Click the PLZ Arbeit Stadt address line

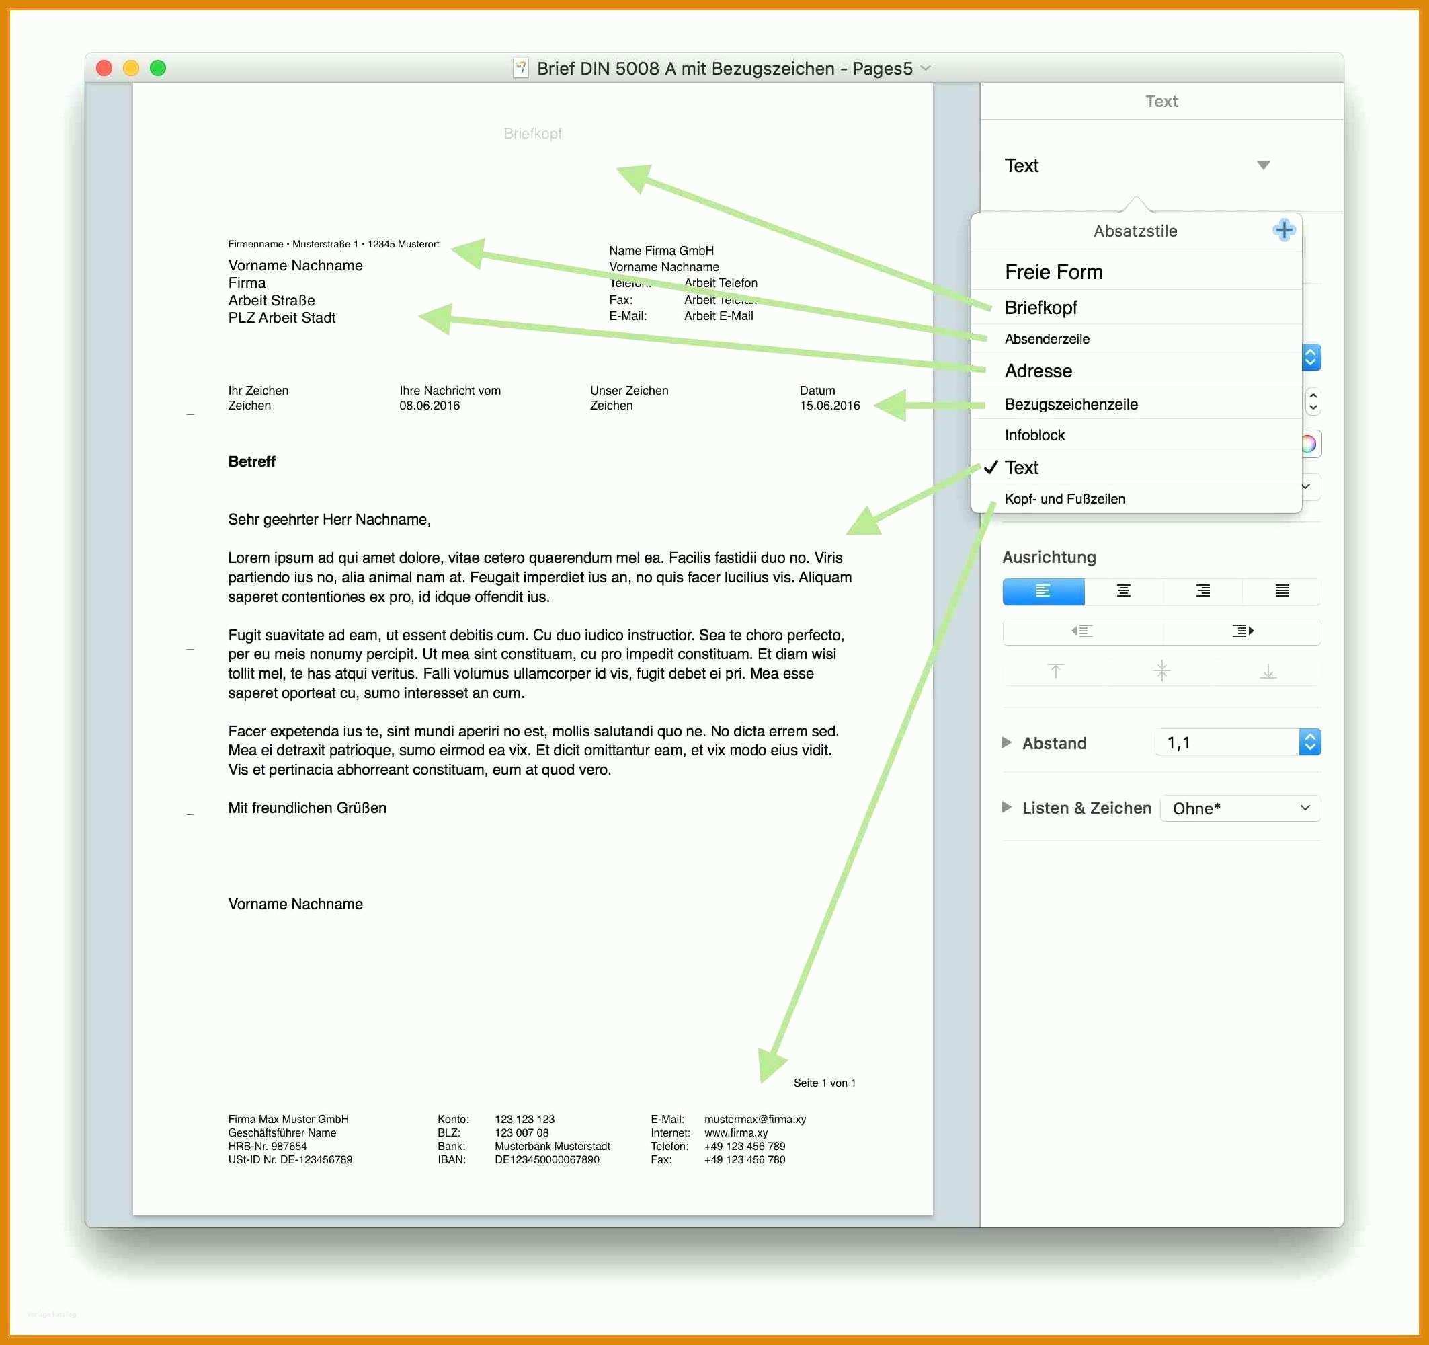(x=282, y=318)
